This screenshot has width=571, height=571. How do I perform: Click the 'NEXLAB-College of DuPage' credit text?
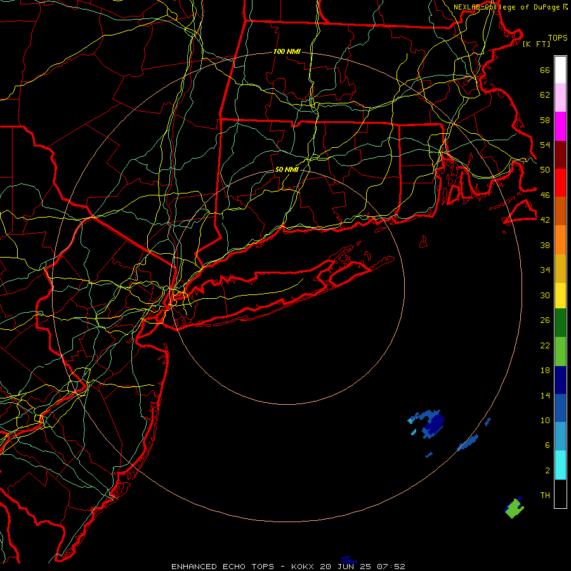(508, 7)
